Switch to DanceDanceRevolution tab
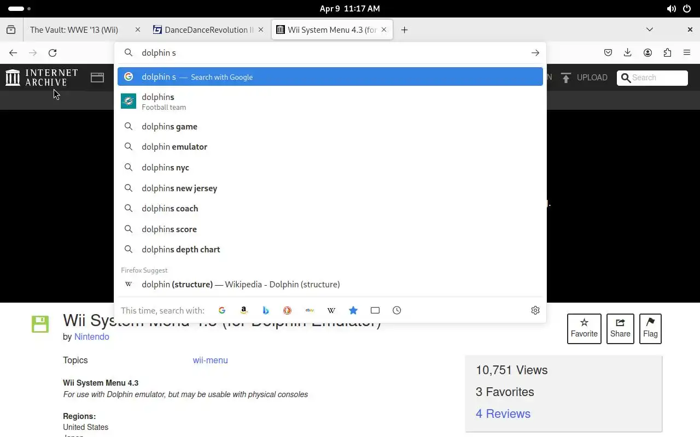The height and width of the screenshot is (437, 700). (208, 30)
